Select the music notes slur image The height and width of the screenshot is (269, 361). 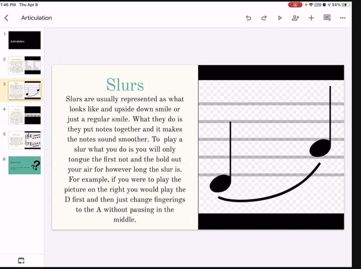pos(271,147)
